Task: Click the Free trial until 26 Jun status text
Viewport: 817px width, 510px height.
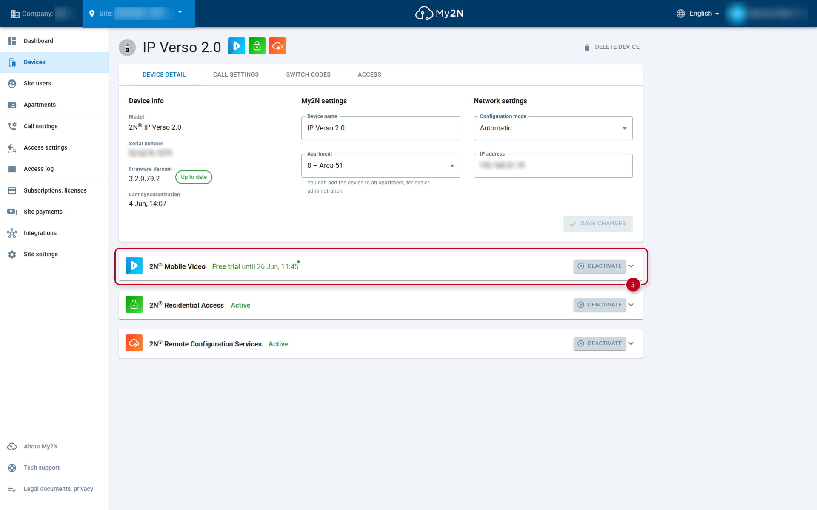Action: pos(255,266)
